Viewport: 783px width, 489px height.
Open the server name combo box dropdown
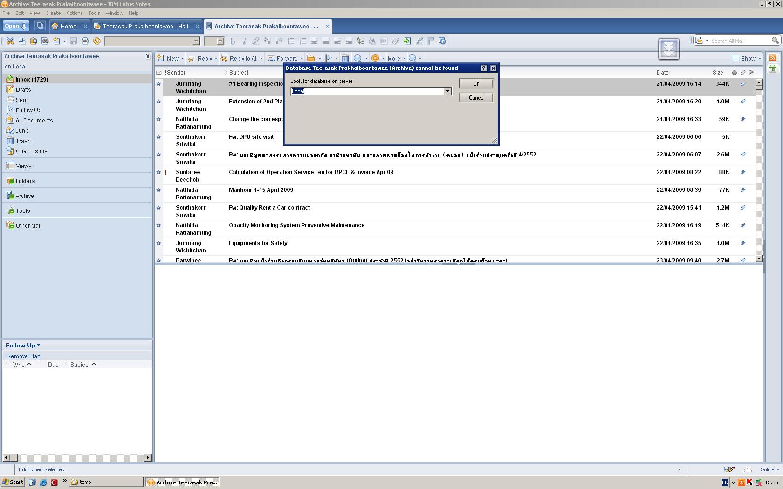tap(447, 91)
